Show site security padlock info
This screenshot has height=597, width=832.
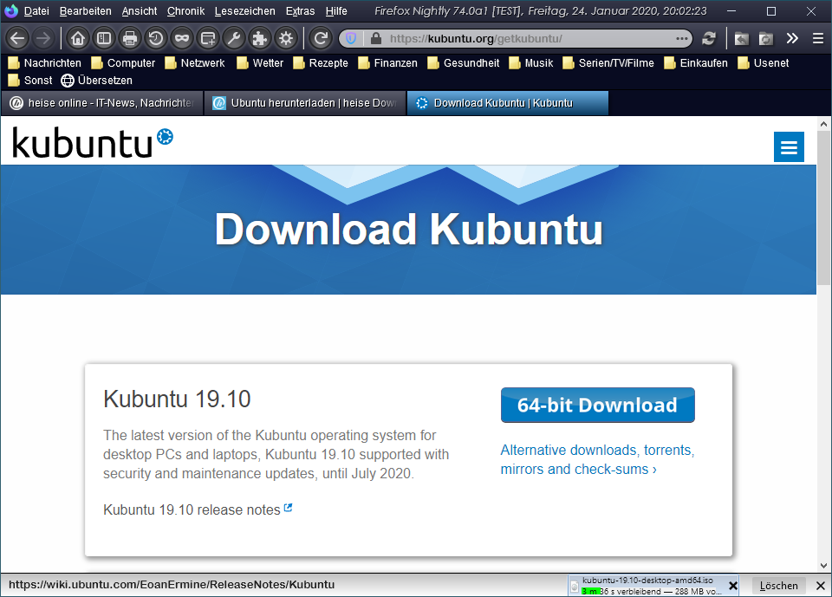pos(376,38)
